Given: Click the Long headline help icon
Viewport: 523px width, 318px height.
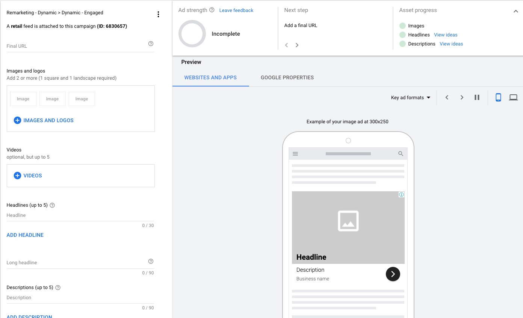Looking at the screenshot, I should (x=151, y=261).
